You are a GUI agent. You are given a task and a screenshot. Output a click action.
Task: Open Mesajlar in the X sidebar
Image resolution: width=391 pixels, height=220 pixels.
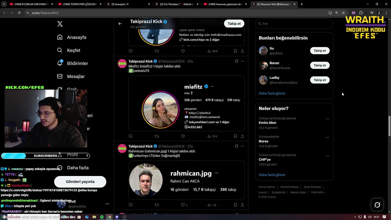coord(71,76)
